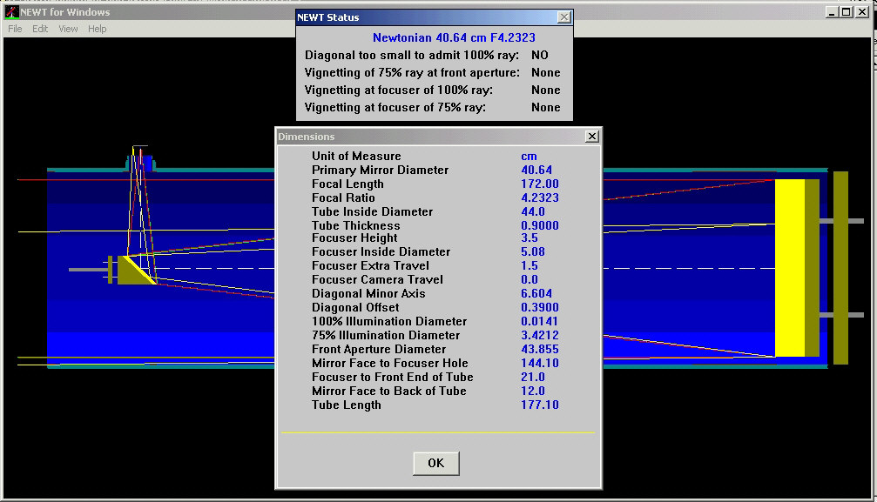The width and height of the screenshot is (877, 502).
Task: Maximize the NEWT for Windows window
Action: [847, 11]
